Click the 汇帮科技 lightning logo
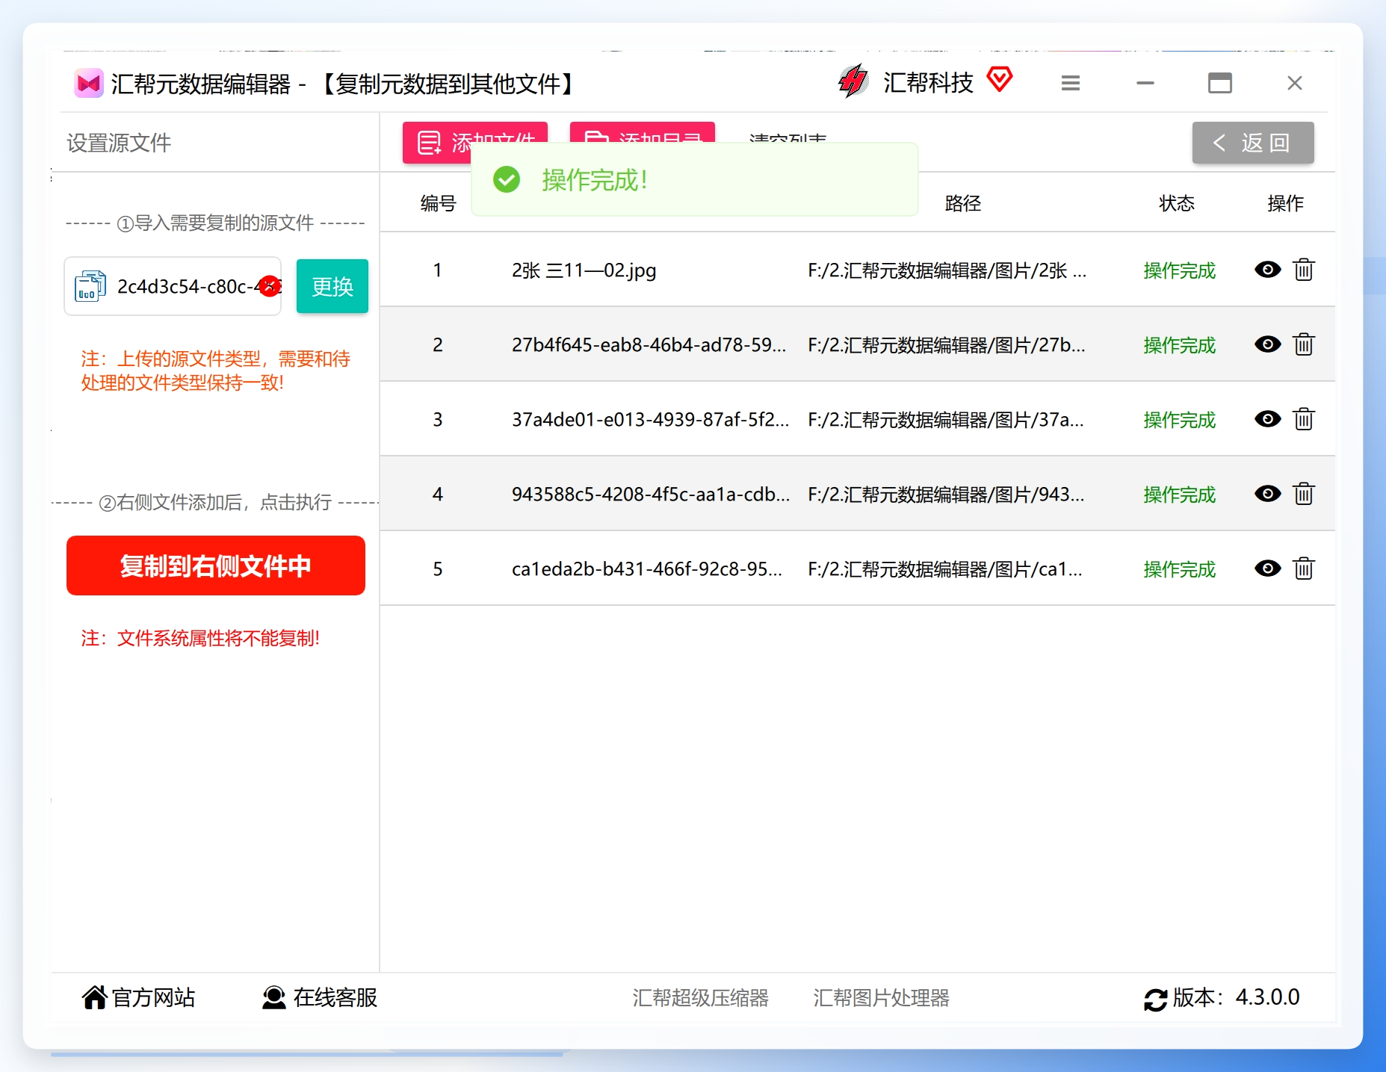This screenshot has height=1072, width=1386. pos(853,81)
